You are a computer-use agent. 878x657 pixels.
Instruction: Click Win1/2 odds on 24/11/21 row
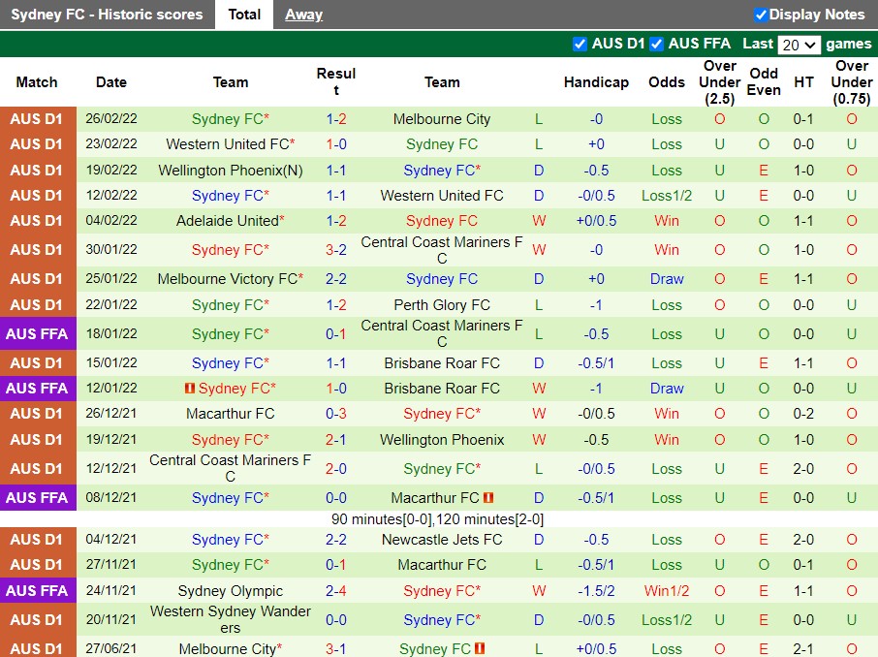pos(667,591)
